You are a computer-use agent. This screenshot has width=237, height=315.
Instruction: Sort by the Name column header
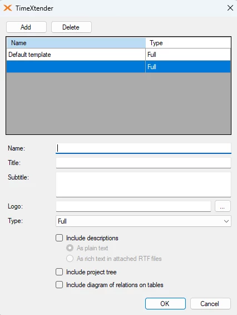(x=76, y=43)
